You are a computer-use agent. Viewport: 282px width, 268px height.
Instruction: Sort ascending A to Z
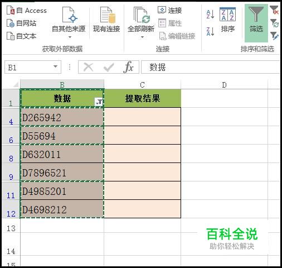click(x=210, y=14)
